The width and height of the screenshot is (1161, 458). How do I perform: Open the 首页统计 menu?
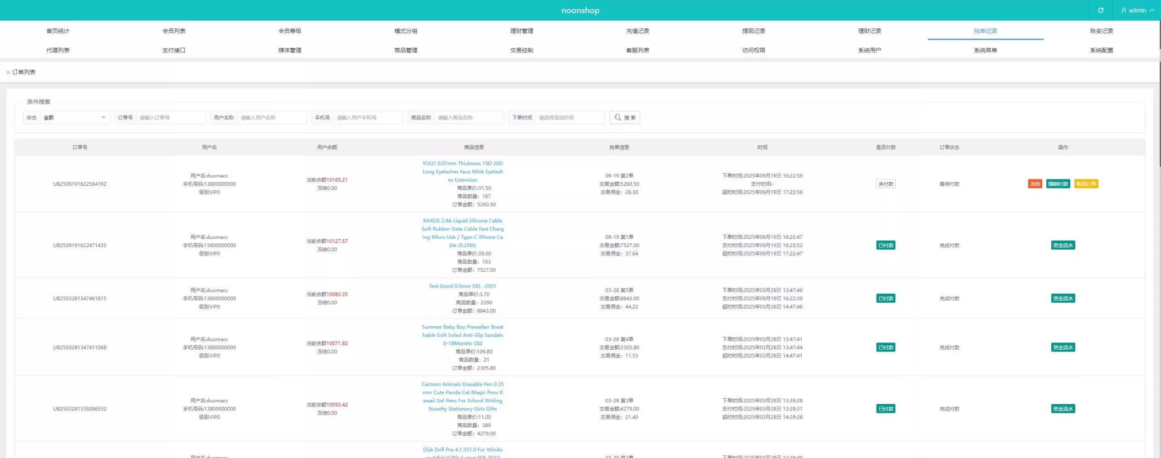(x=58, y=31)
